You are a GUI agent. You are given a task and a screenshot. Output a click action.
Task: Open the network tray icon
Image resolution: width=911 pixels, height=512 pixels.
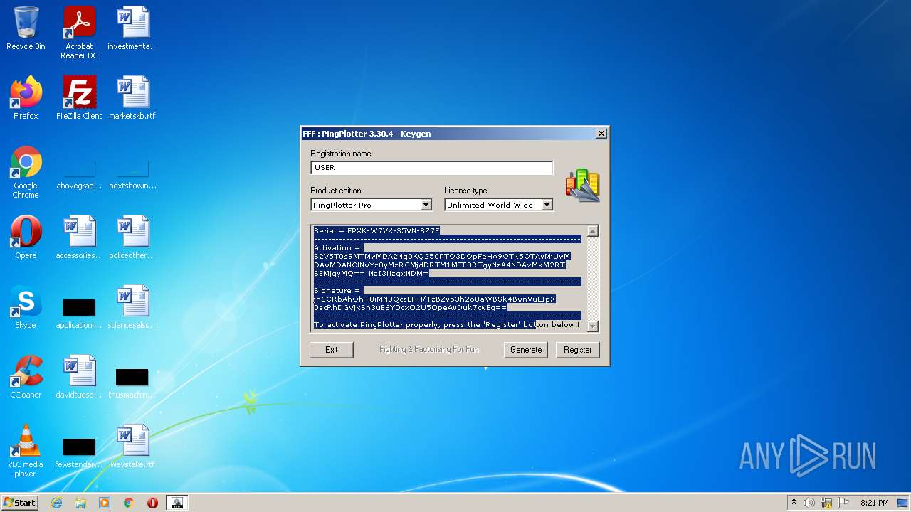(826, 503)
